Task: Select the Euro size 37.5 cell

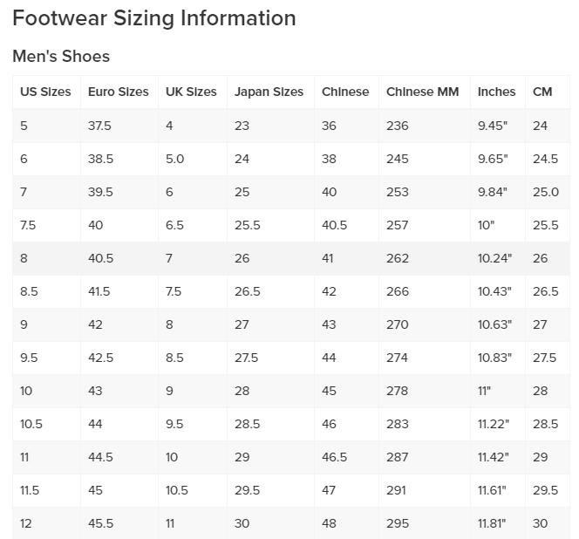Action: 99,126
